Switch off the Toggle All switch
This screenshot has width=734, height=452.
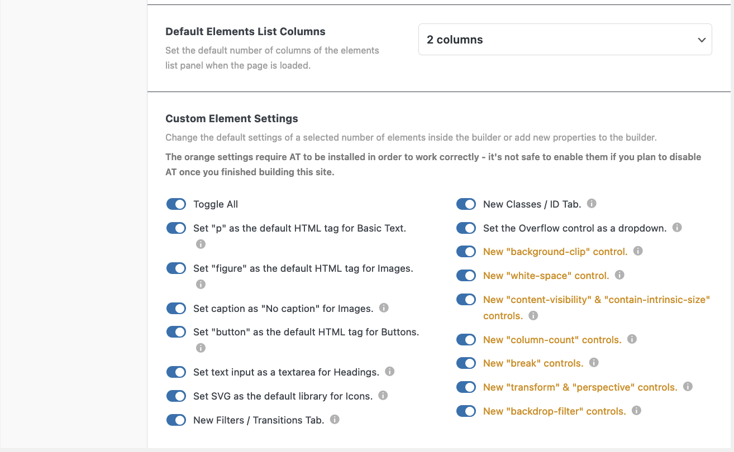coord(176,204)
